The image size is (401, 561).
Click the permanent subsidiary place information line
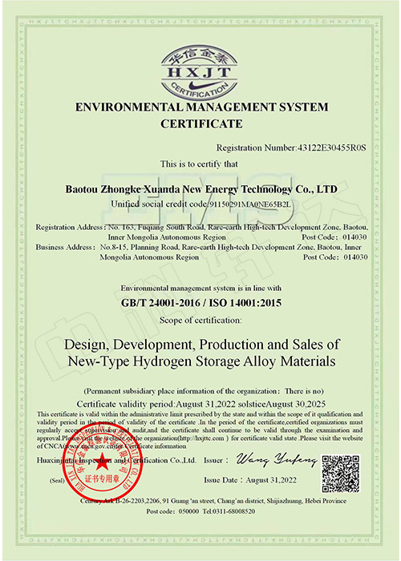tap(204, 391)
